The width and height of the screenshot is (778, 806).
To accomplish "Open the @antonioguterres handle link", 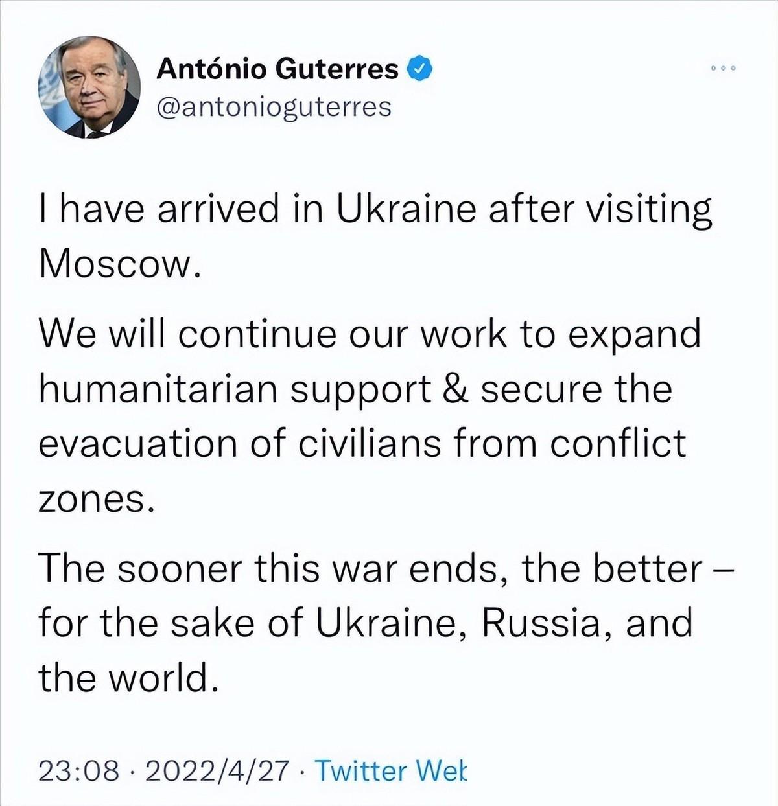I will coord(274,107).
